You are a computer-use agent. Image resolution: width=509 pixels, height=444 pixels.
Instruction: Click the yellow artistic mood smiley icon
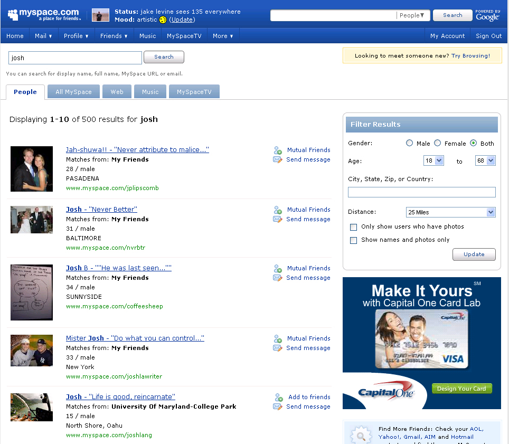click(x=163, y=20)
